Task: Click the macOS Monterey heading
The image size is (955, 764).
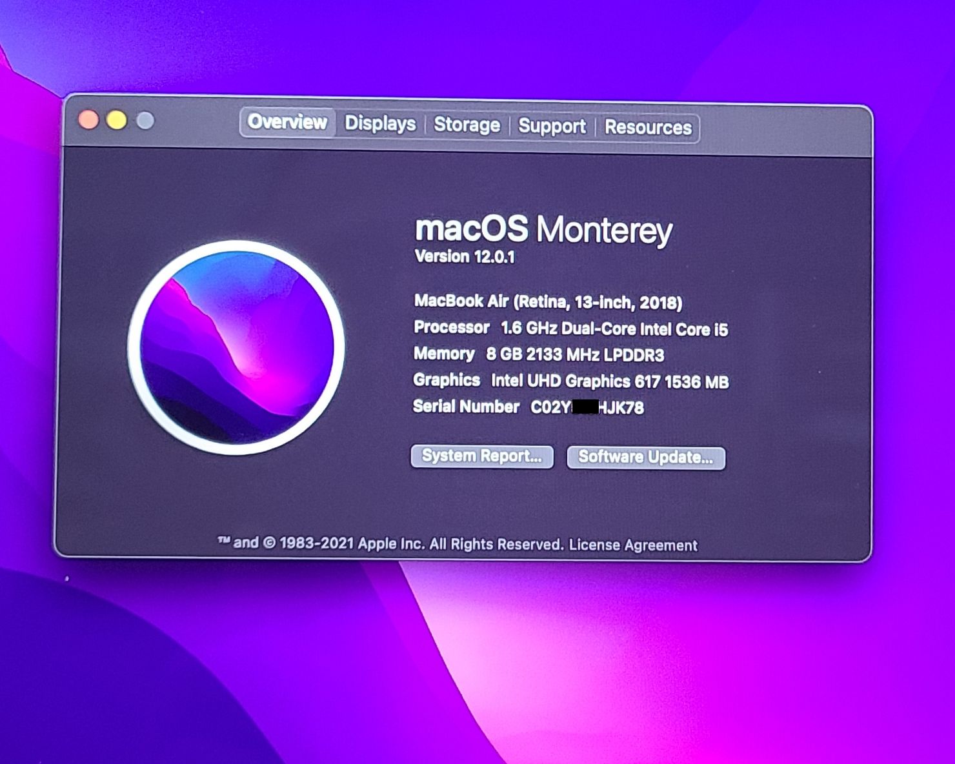Action: coord(543,230)
